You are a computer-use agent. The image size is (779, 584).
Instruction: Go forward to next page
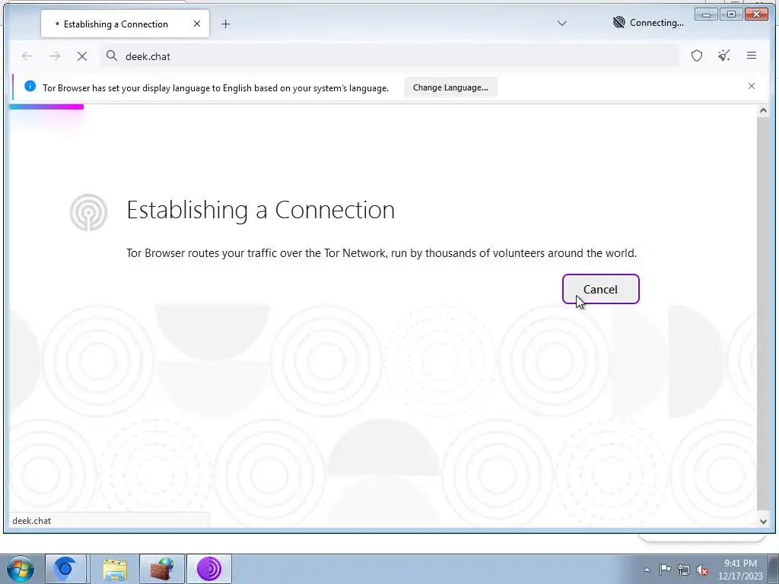(x=55, y=56)
